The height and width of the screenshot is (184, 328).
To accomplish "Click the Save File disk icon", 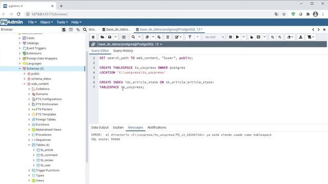I will 110,37.
